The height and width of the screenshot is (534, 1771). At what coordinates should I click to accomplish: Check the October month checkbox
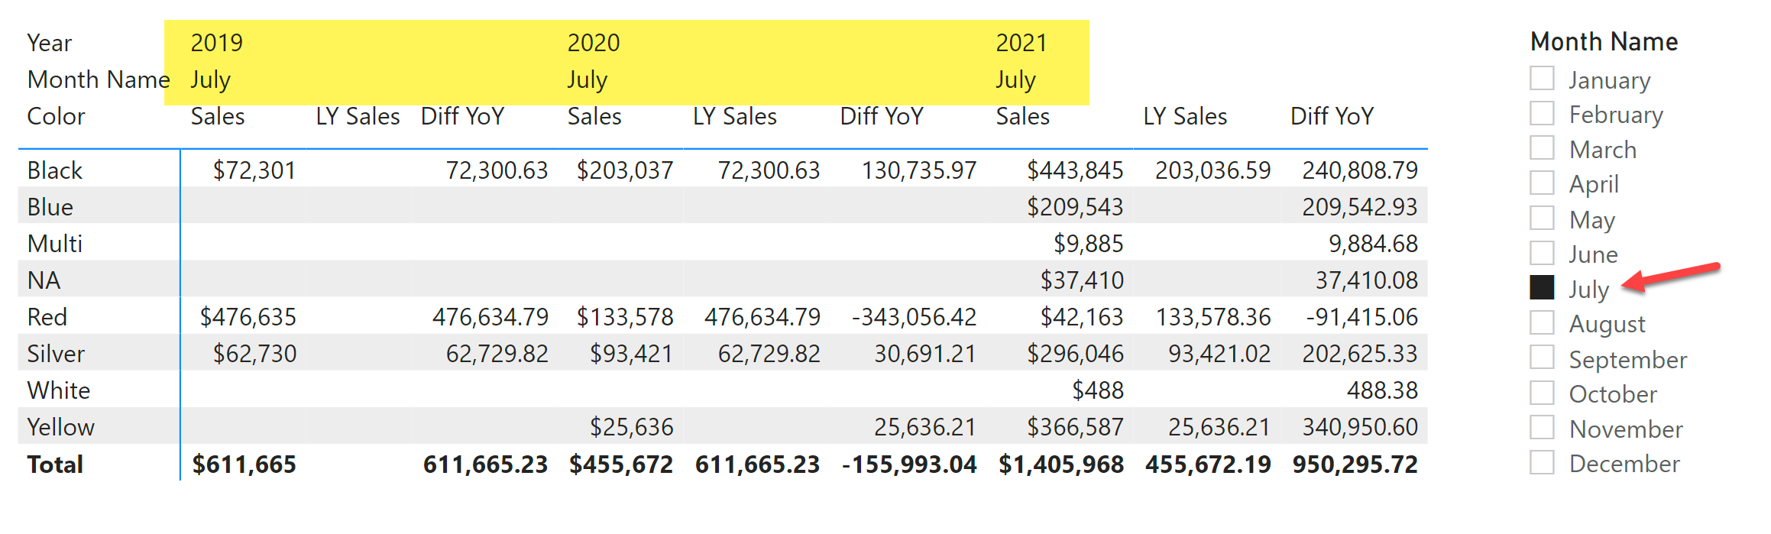pyautogui.click(x=1542, y=393)
